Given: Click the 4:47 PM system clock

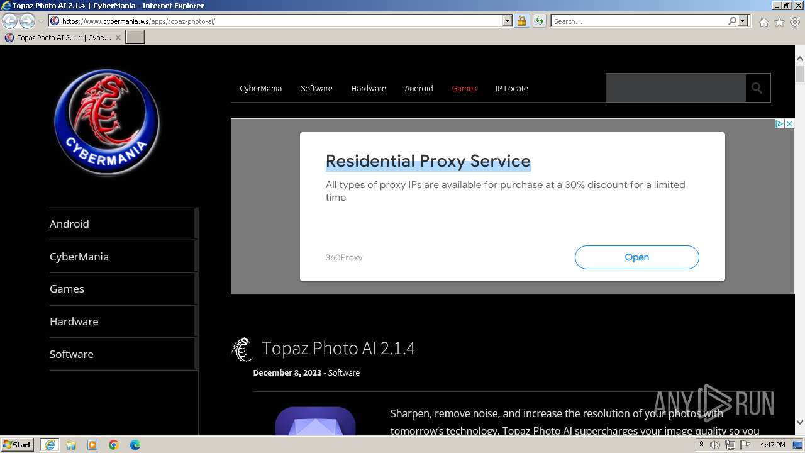Looking at the screenshot, I should (773, 445).
